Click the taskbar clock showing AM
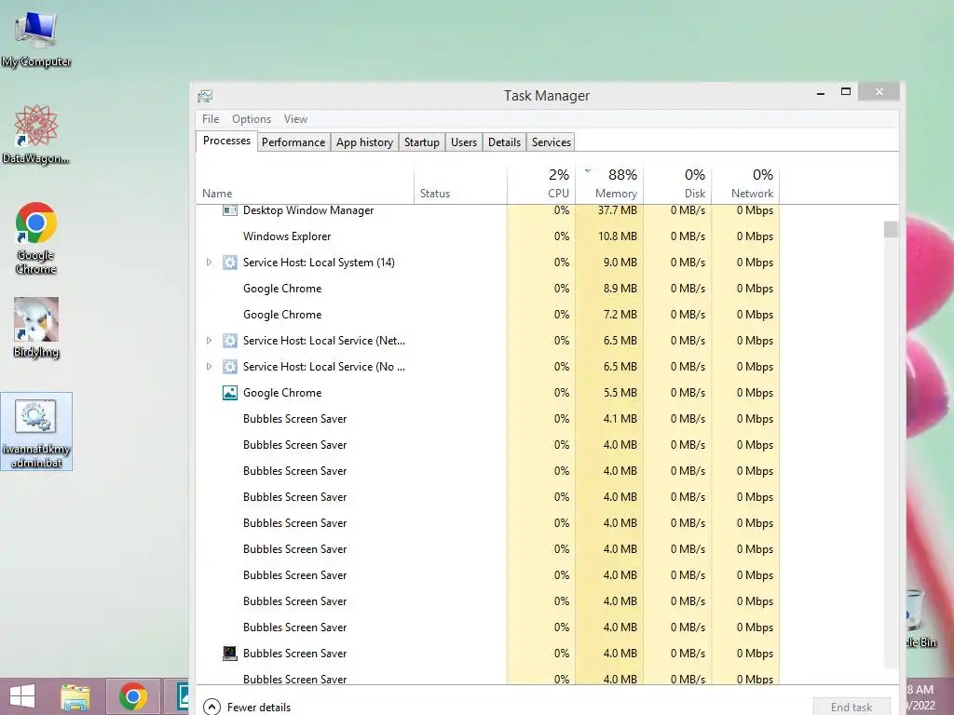This screenshot has width=954, height=715. 920,696
